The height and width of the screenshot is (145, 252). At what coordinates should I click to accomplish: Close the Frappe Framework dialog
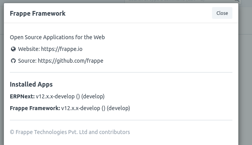pyautogui.click(x=222, y=13)
